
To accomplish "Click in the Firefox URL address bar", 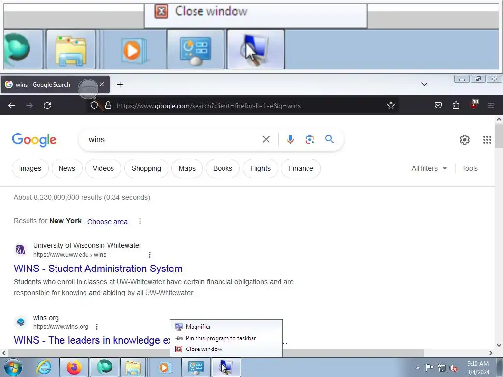I will [237, 106].
